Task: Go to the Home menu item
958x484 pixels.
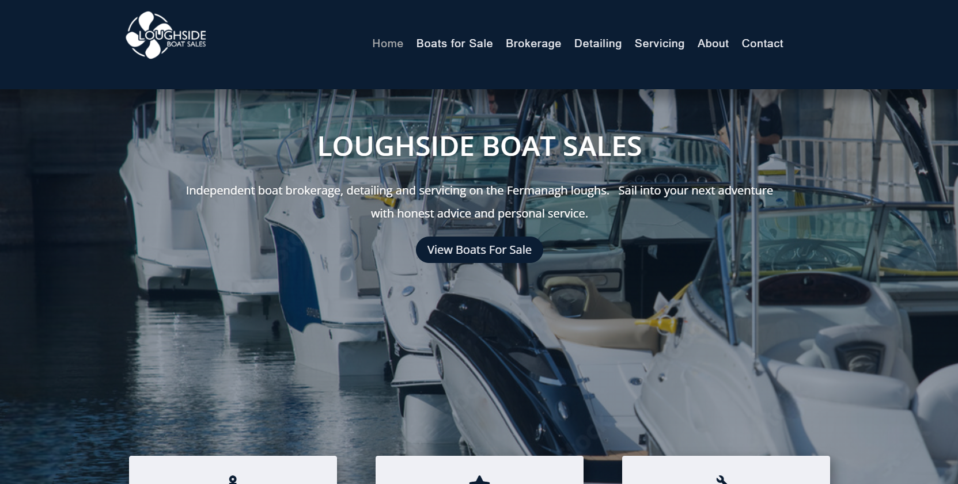Action: [388, 43]
